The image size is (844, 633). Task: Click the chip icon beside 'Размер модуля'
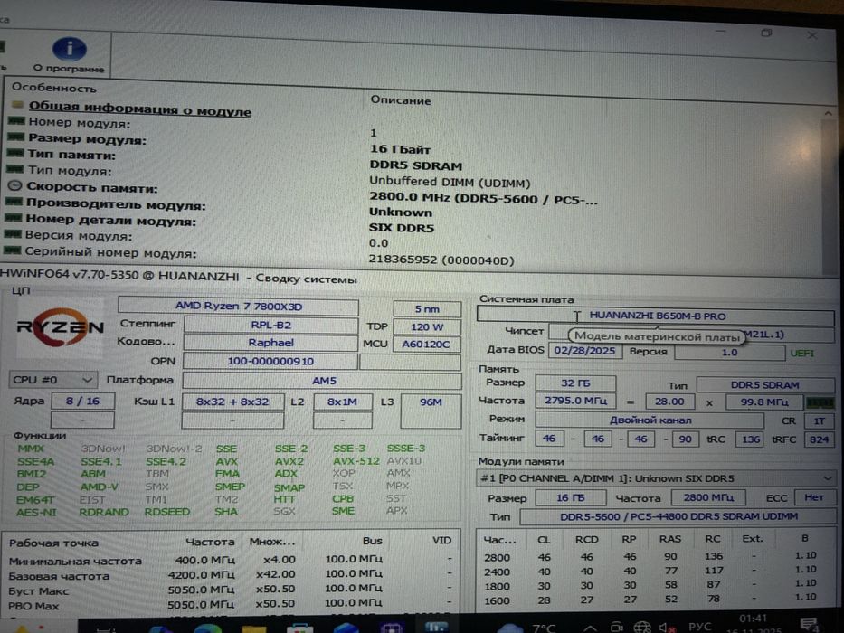point(16,137)
